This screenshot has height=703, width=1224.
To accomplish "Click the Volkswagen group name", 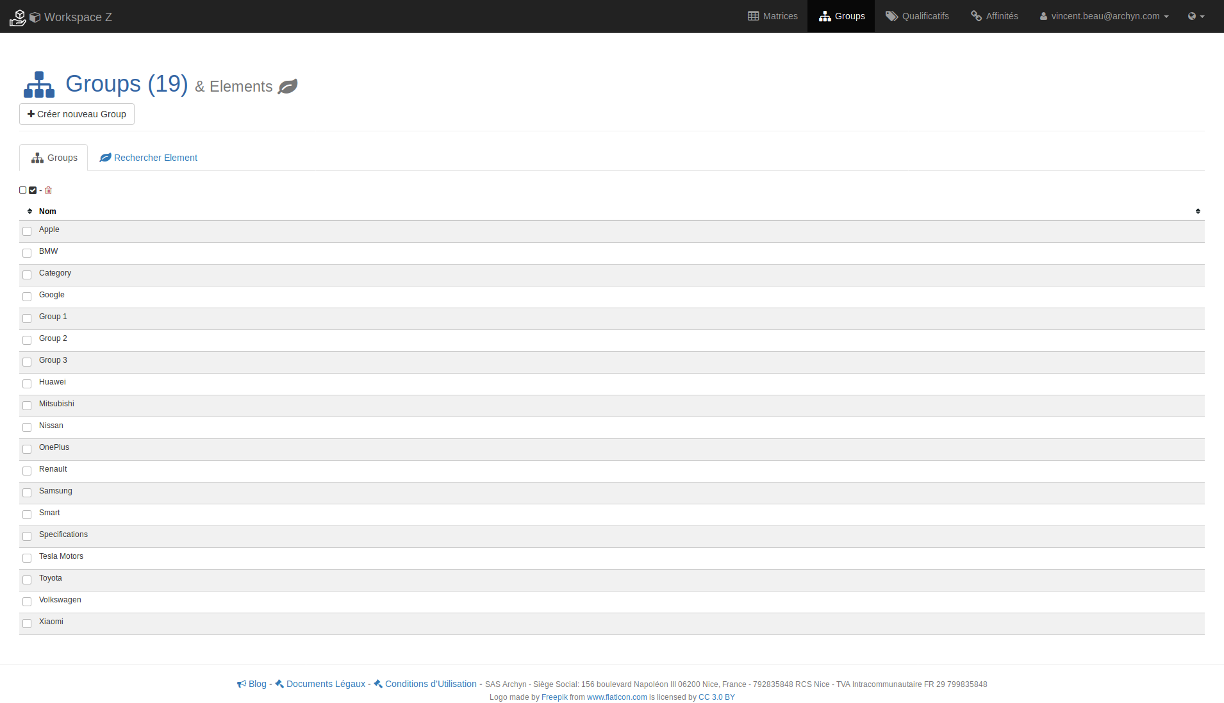I will 60,600.
